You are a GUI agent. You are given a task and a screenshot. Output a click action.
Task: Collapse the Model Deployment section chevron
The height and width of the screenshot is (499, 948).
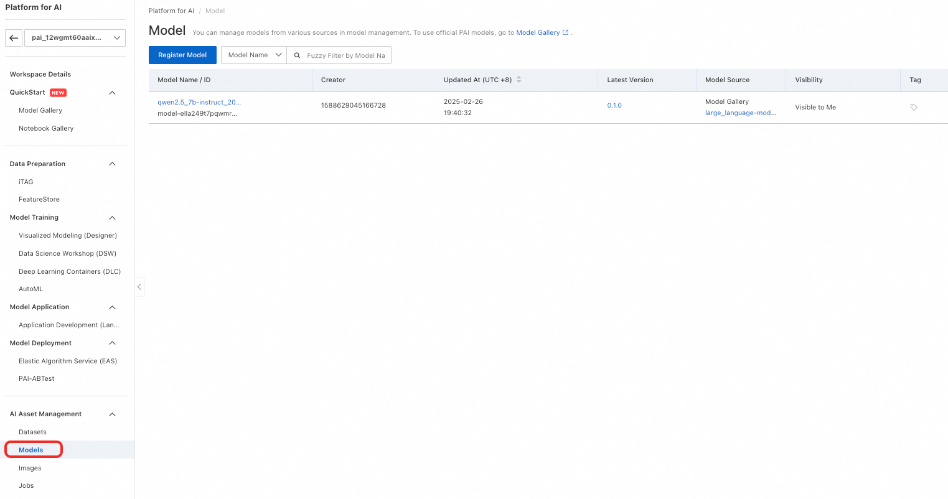coord(112,343)
